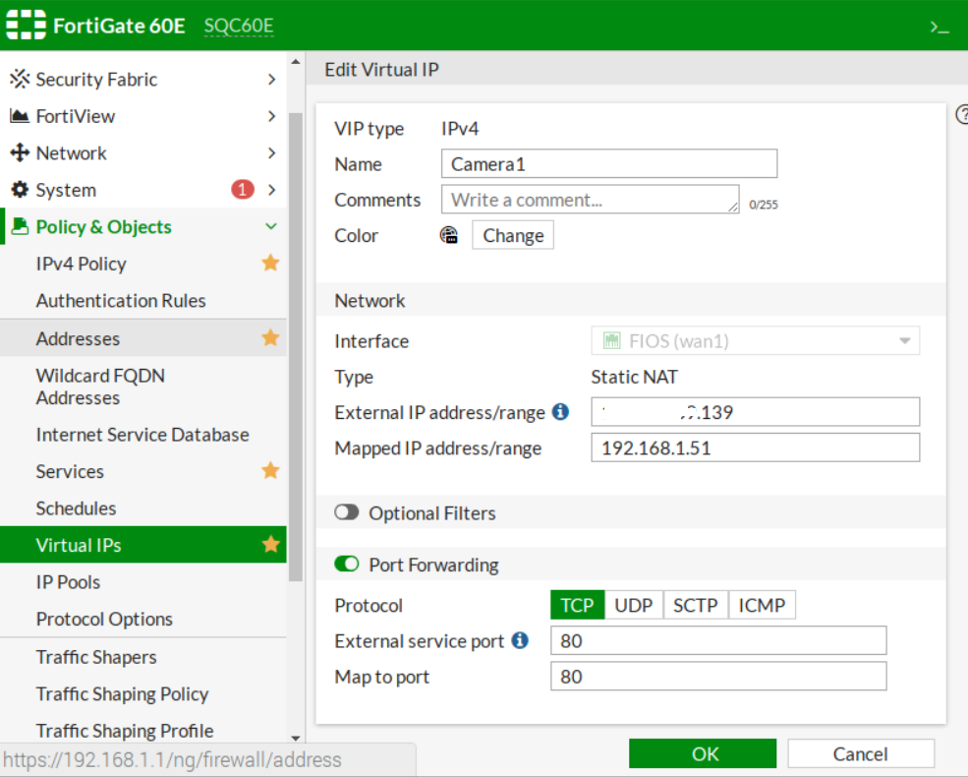Open the Interface FIOS (wan1) dropdown
Viewport: 968px width, 777px height.
(756, 341)
